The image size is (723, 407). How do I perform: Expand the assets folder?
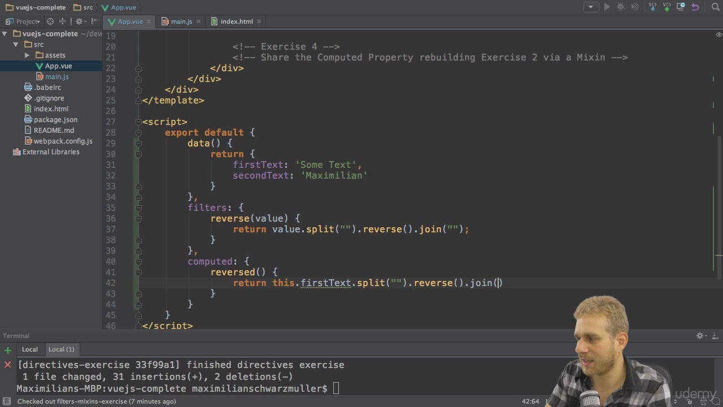pos(27,55)
